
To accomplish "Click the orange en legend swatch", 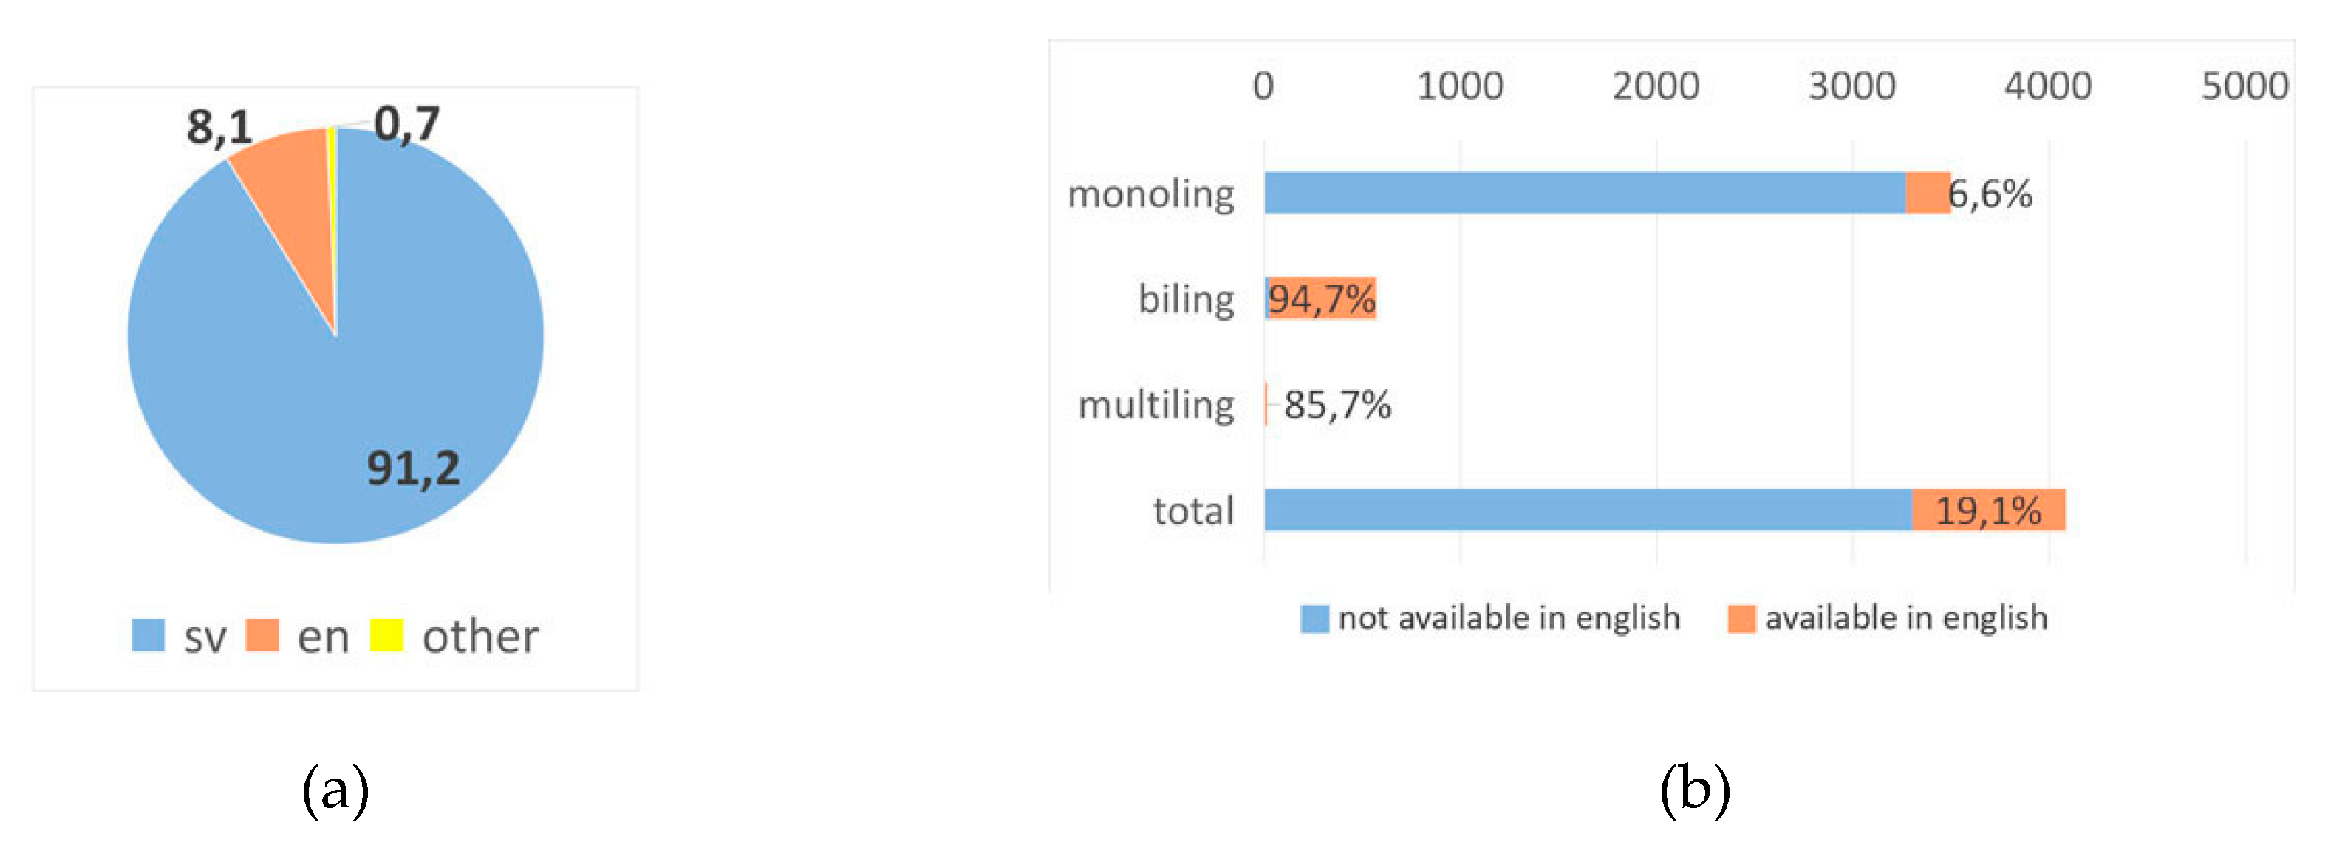I will pyautogui.click(x=262, y=635).
